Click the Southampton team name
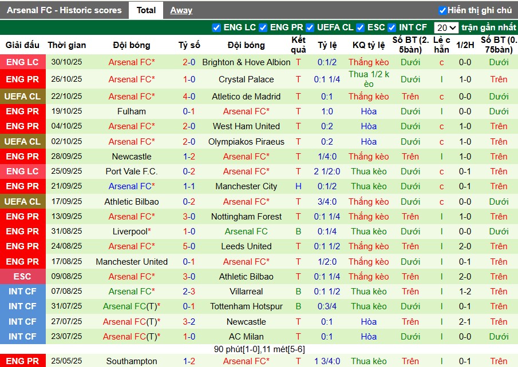The image size is (518, 367). point(132,361)
